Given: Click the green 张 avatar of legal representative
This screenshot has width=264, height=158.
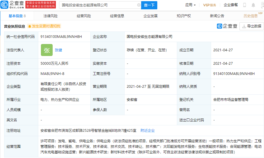Looking at the screenshot, I should (47, 50).
